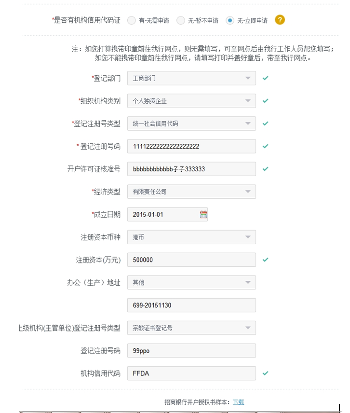350x413 pixels.
Task: Click the green checkmark beside 机构信用代码
Action: click(265, 373)
